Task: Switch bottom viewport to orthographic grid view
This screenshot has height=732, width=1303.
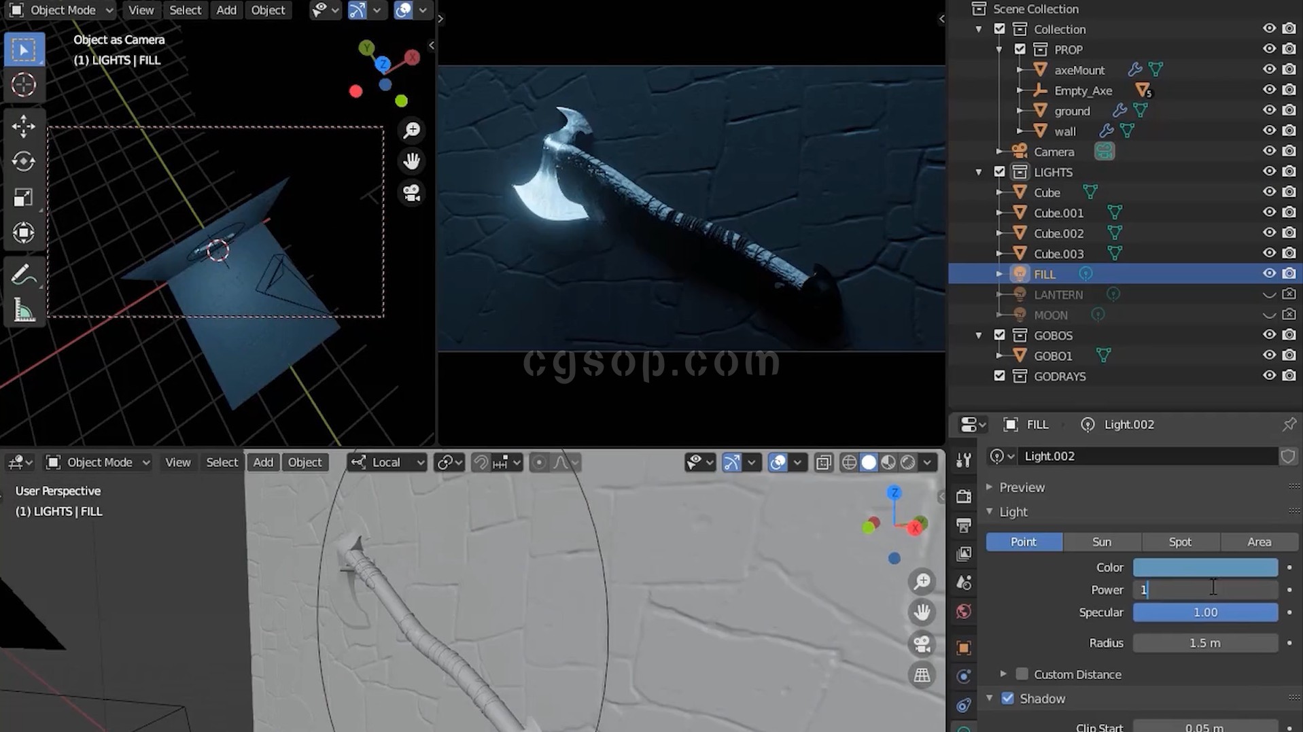Action: coord(922,675)
